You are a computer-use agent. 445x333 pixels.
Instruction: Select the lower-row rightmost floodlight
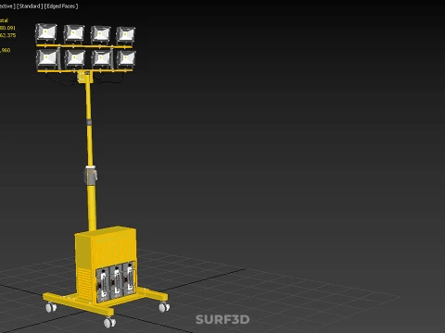click(x=126, y=58)
